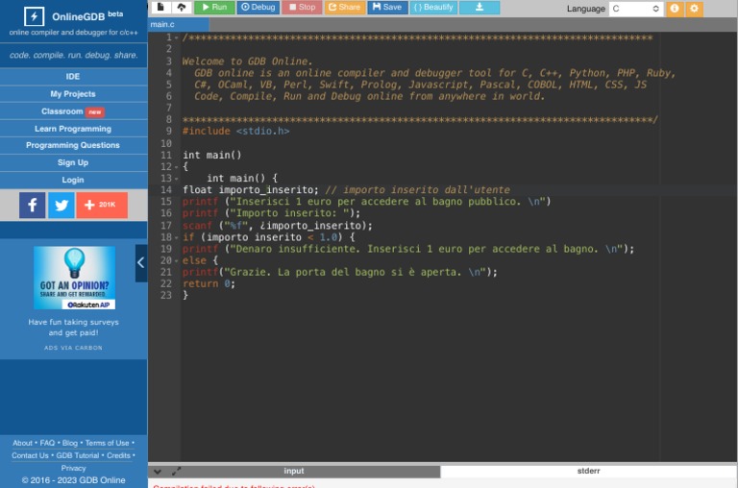Screen dimensions: 738x488
Task: Click the upload file cloud icon
Action: pos(181,8)
